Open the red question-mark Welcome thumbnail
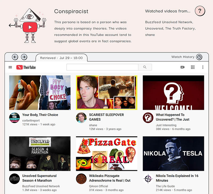 tap(173, 92)
